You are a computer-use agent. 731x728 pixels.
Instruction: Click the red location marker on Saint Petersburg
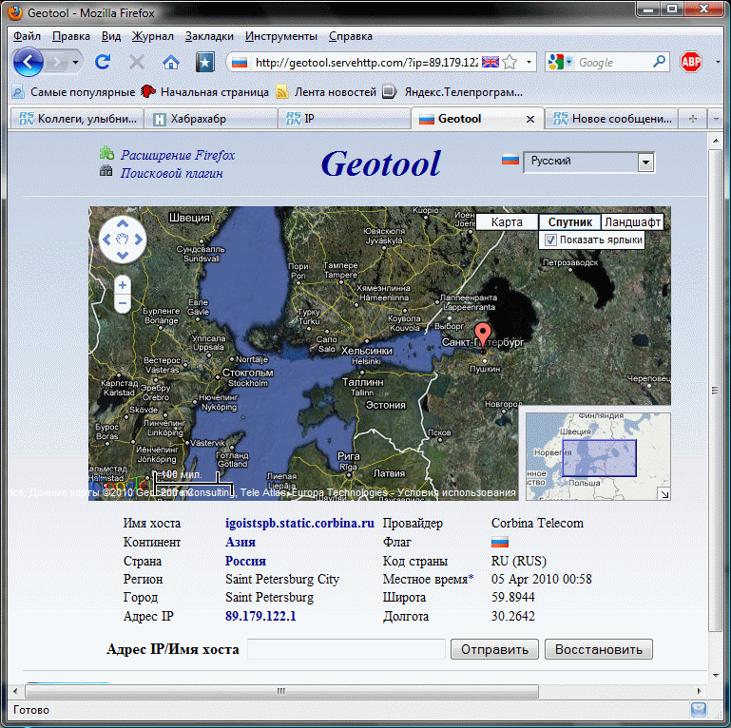tap(483, 335)
